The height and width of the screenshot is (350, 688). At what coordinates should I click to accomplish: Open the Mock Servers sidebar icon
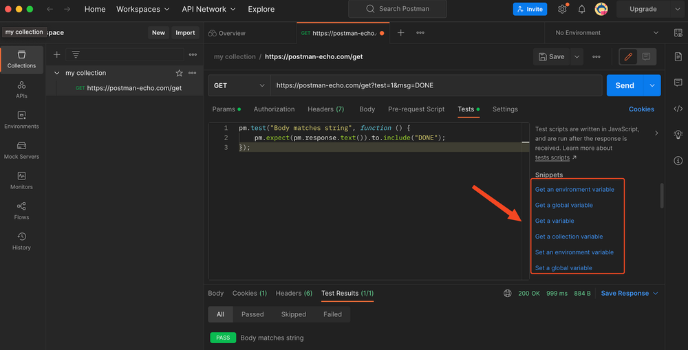click(21, 150)
